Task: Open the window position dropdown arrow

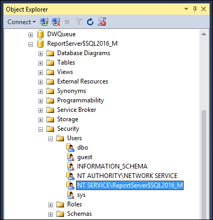Action: point(186,9)
